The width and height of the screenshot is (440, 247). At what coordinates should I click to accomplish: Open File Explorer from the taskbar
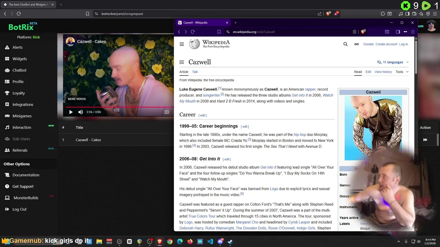point(99,242)
